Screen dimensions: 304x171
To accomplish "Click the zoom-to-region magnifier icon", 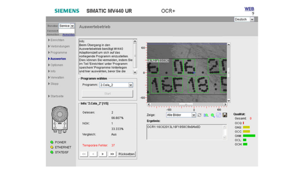I will pyautogui.click(x=206, y=115).
